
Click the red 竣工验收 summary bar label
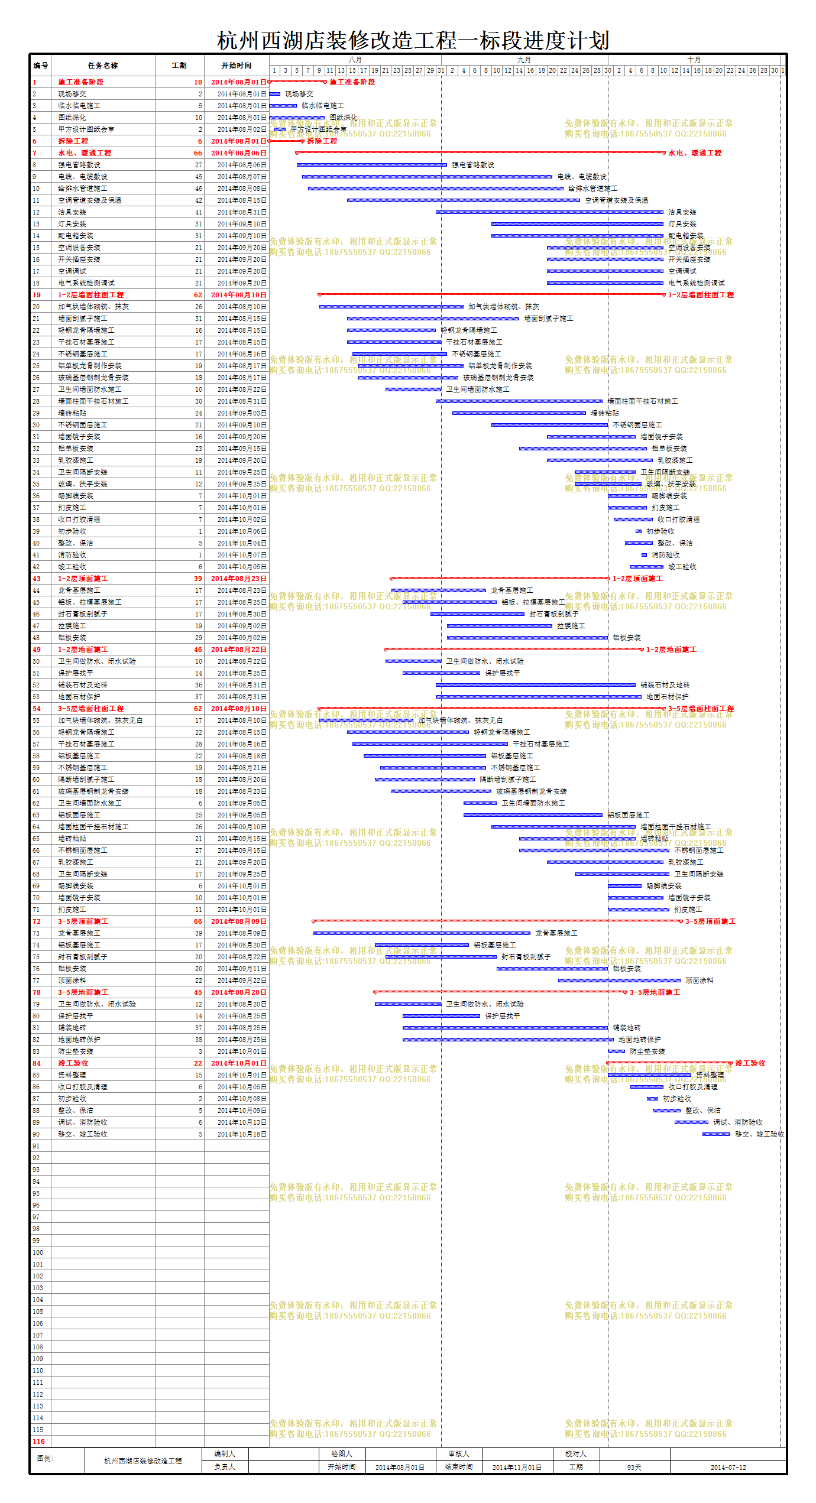point(750,1063)
